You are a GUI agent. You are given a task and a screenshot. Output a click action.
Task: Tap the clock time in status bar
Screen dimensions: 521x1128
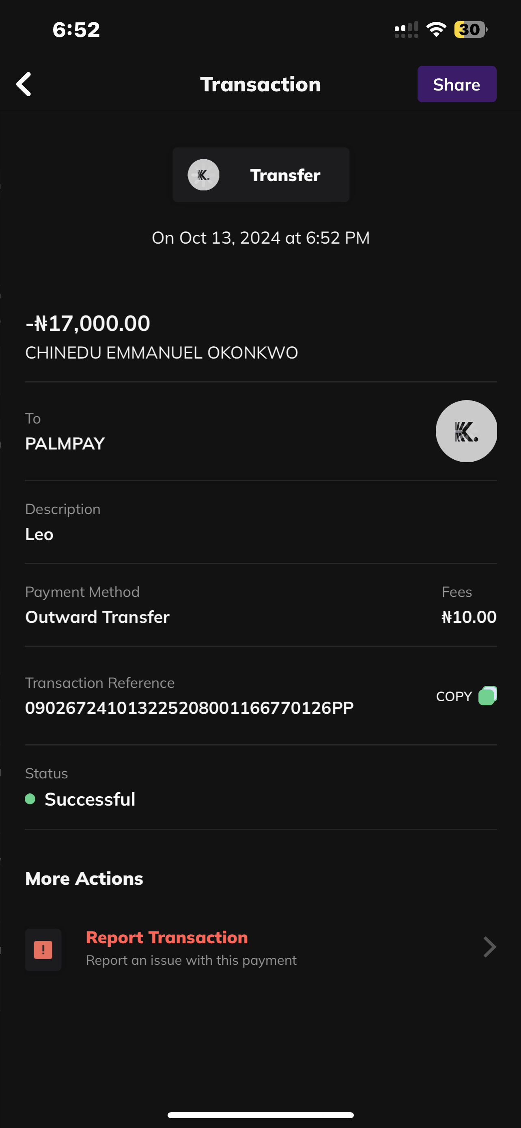pos(76,30)
